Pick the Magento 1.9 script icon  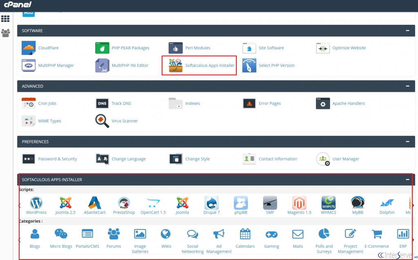tap(299, 203)
